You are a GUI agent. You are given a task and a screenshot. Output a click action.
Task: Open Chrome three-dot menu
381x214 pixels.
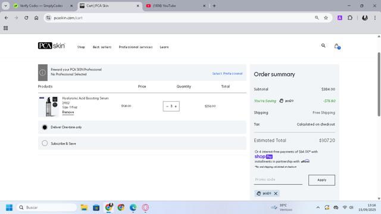(x=375, y=18)
